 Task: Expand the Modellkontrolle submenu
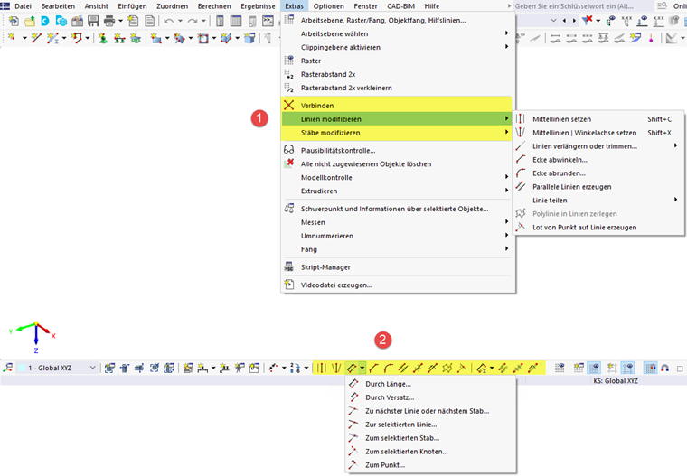coord(398,177)
